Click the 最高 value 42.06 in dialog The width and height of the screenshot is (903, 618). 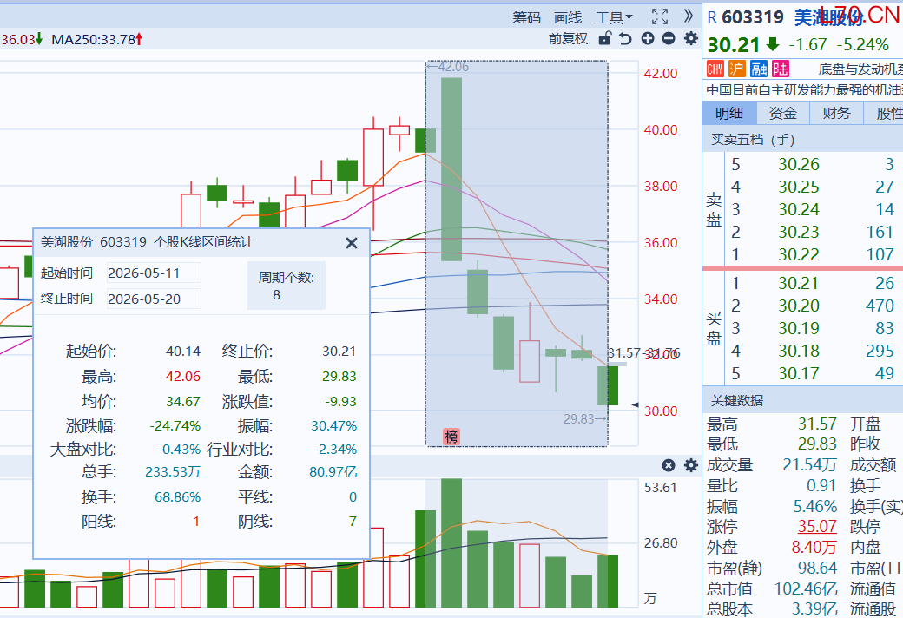pyautogui.click(x=183, y=377)
